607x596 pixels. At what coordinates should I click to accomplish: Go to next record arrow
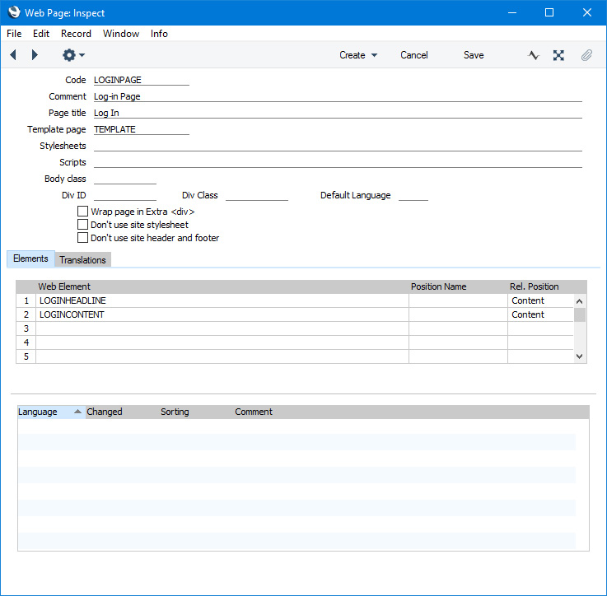[x=35, y=55]
